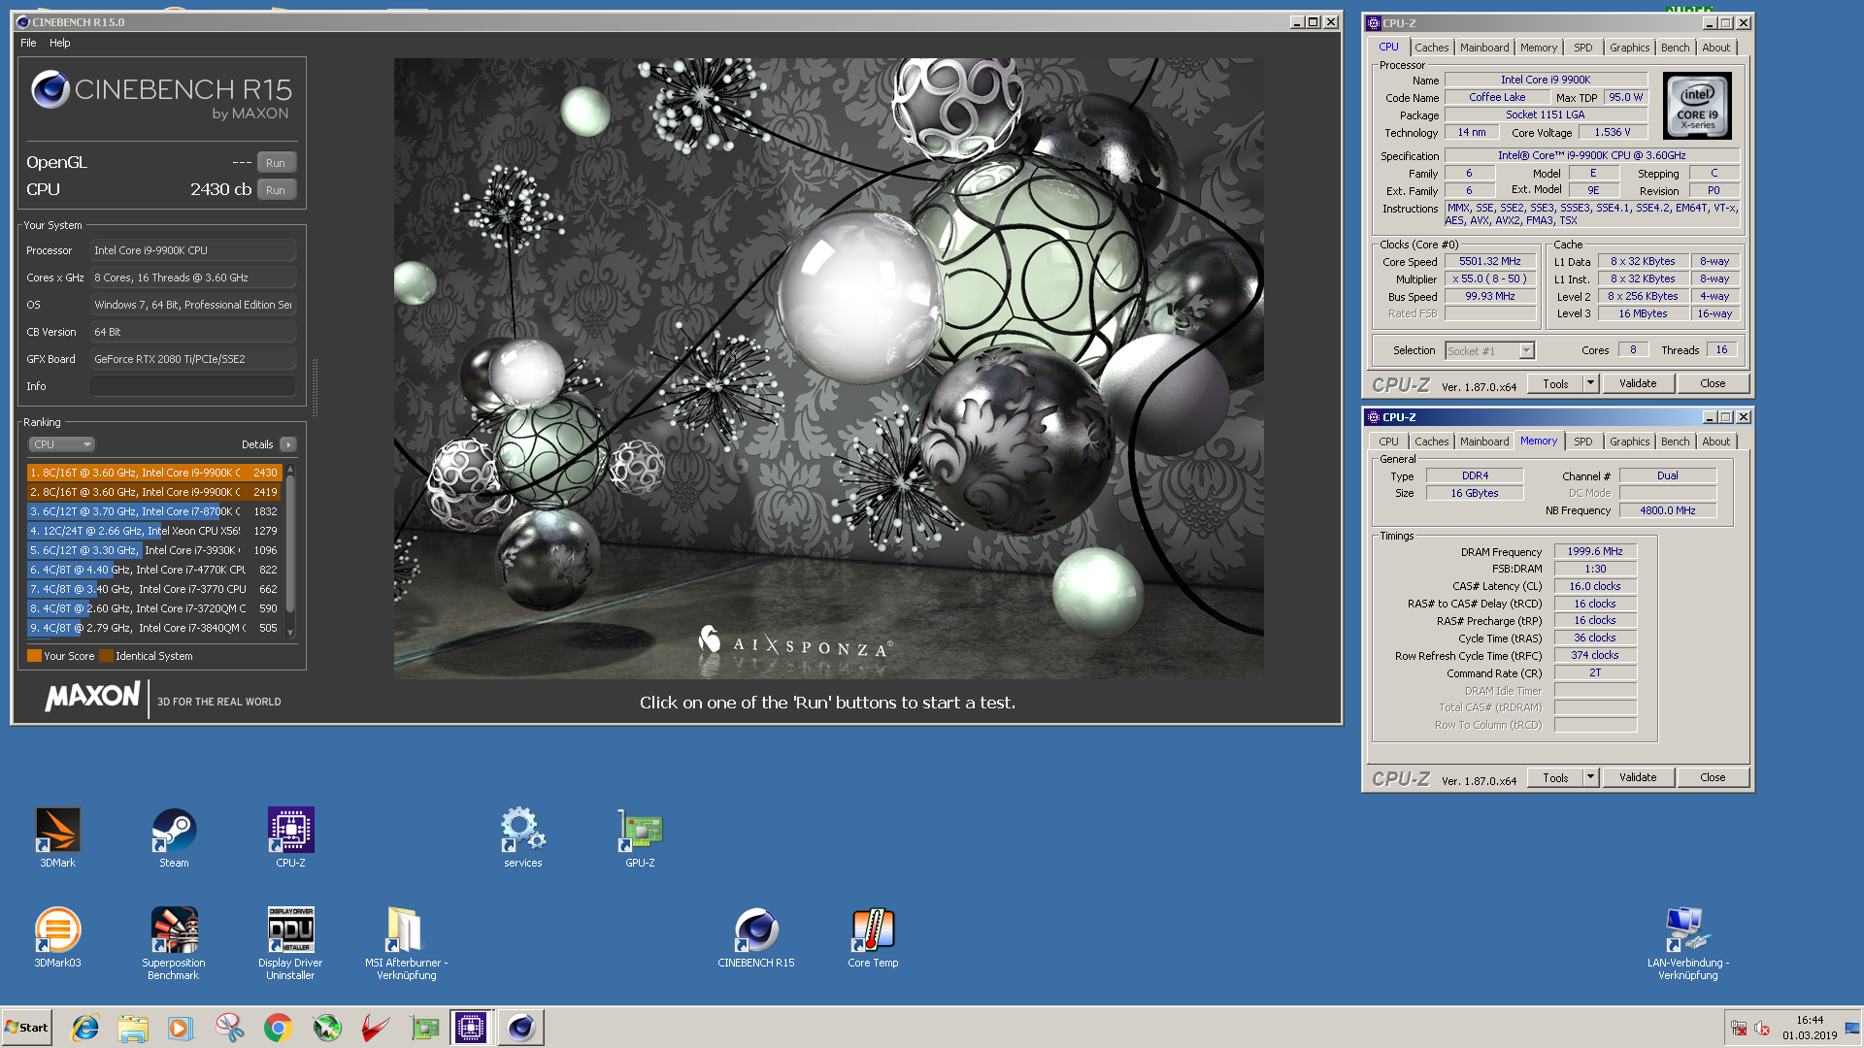Open Superposition Benchmark desktop shortcut
This screenshot has width=1864, height=1048.
click(174, 943)
